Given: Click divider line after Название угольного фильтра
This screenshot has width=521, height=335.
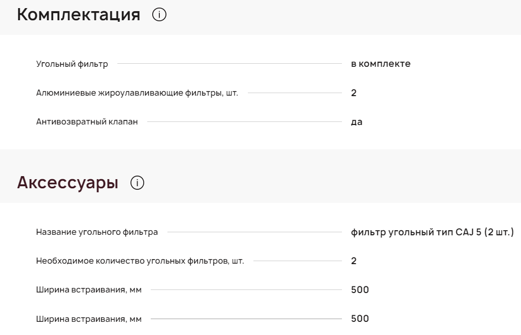Looking at the screenshot, I should [x=254, y=232].
